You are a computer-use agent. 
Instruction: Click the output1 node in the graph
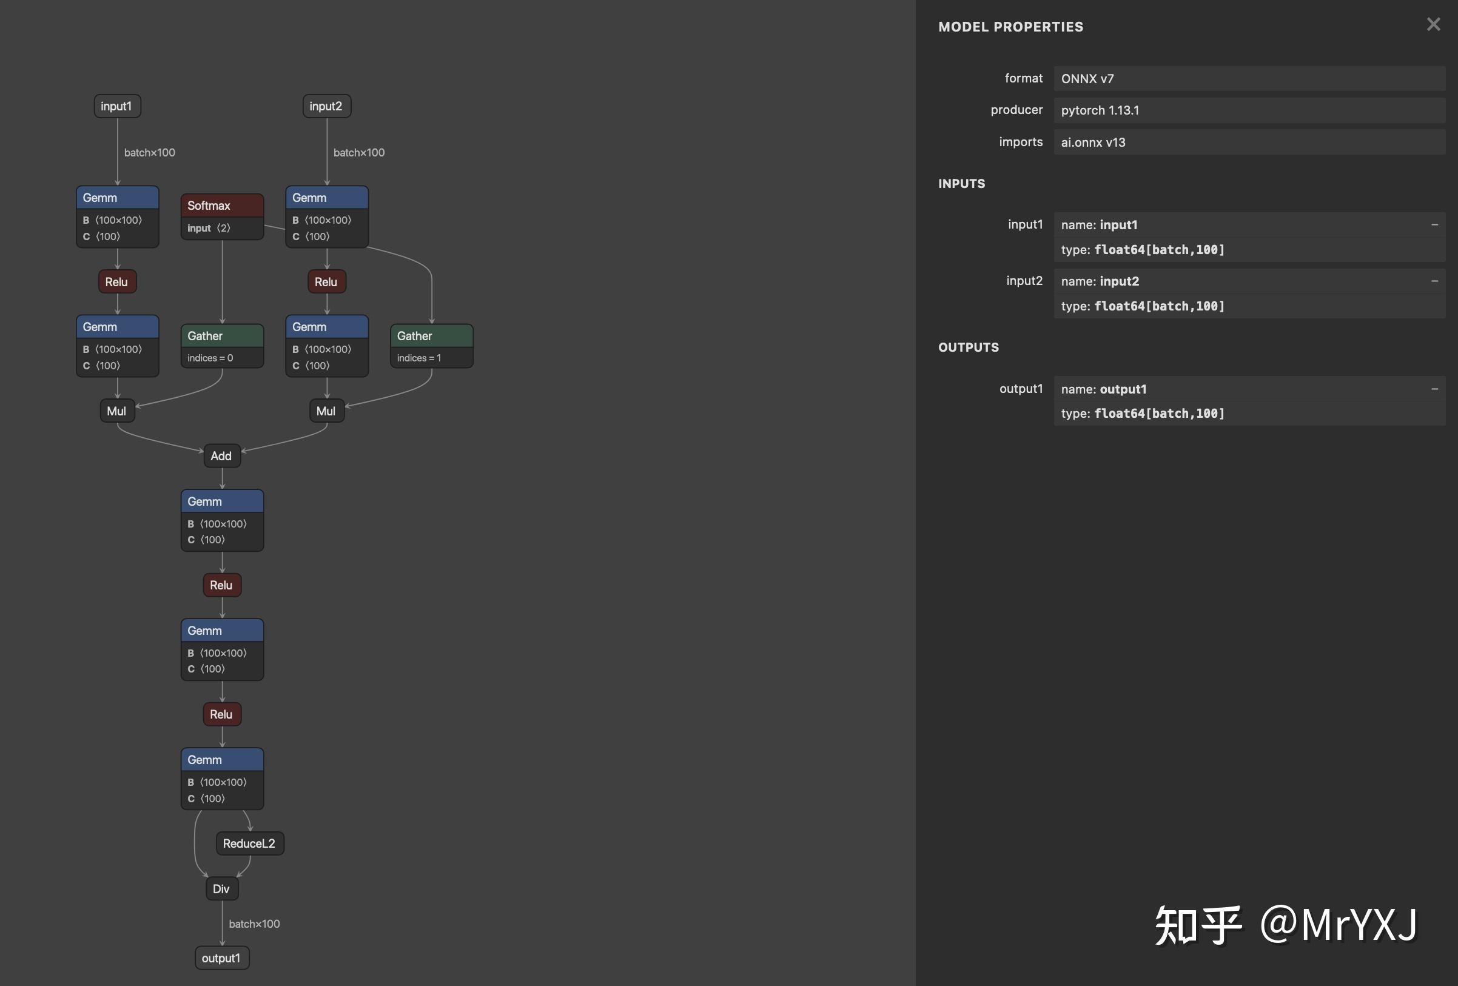[x=221, y=957]
